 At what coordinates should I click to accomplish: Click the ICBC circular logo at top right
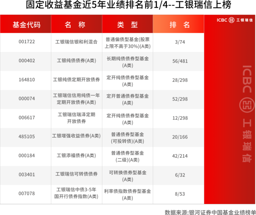point(231,20)
